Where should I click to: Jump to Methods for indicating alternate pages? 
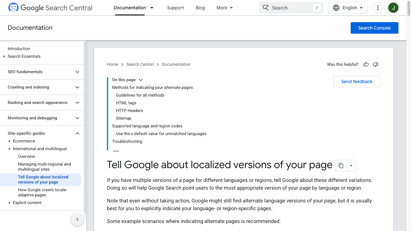[152, 88]
